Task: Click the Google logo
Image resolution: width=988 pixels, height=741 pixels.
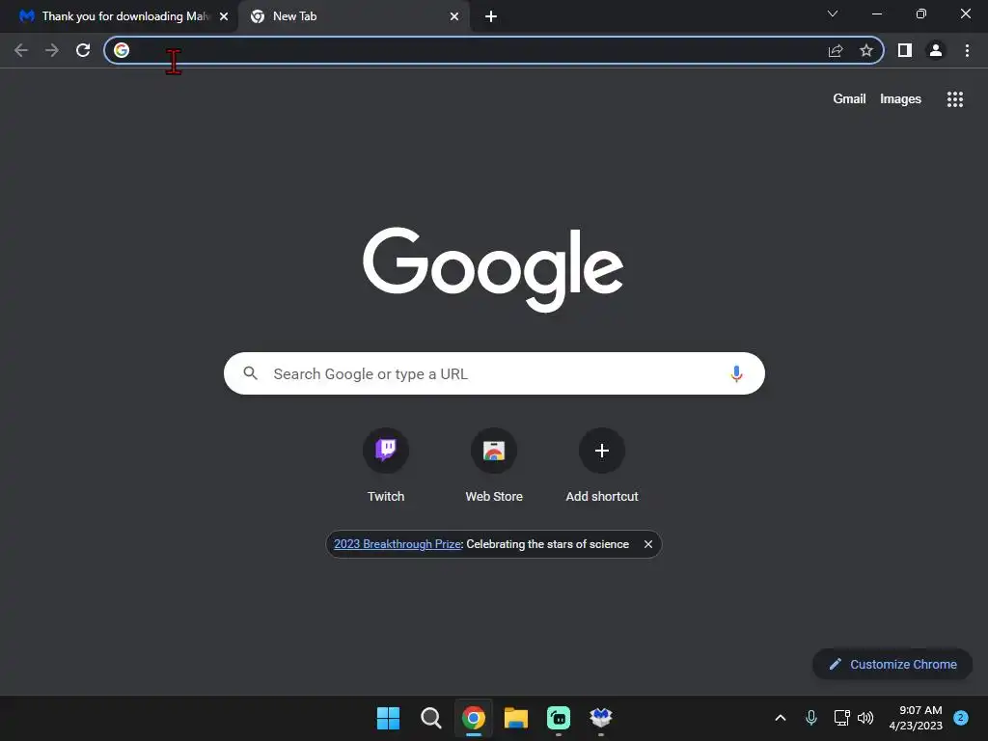Action: coord(493,270)
